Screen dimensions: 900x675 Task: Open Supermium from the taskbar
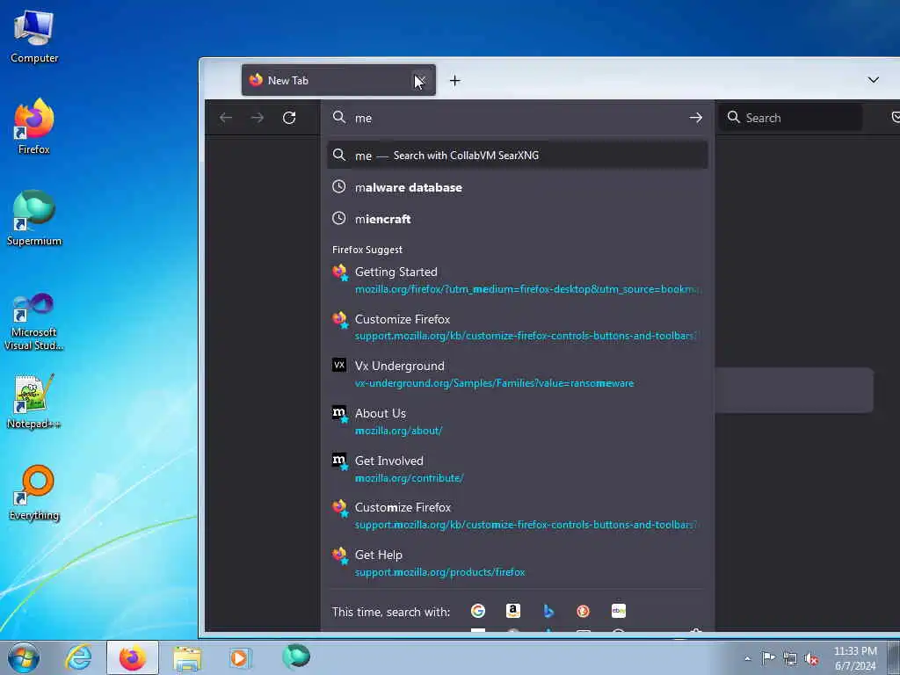[296, 657]
